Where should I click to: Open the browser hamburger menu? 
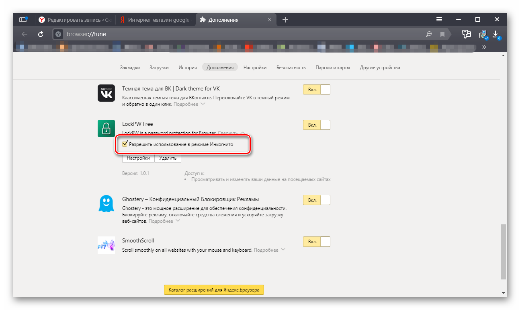pyautogui.click(x=439, y=19)
